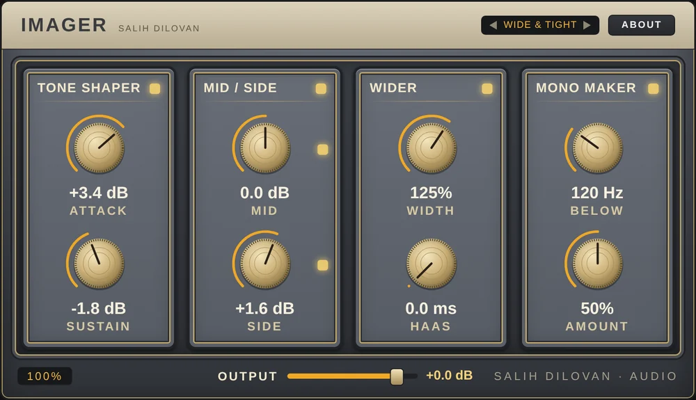The width and height of the screenshot is (696, 400).
Task: Toggle the LED beside the MID knob
Action: pos(323,150)
